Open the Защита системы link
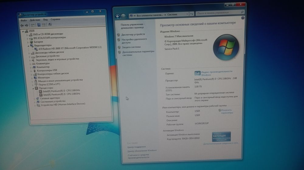The width and height of the screenshot is (304, 170). click(131, 47)
